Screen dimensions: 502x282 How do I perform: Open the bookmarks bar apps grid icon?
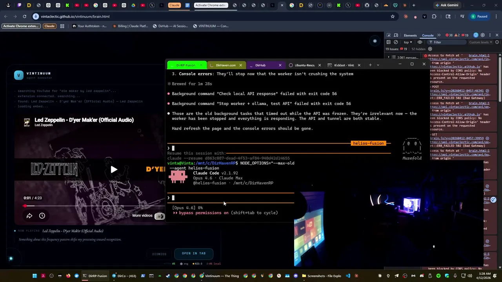(62, 26)
